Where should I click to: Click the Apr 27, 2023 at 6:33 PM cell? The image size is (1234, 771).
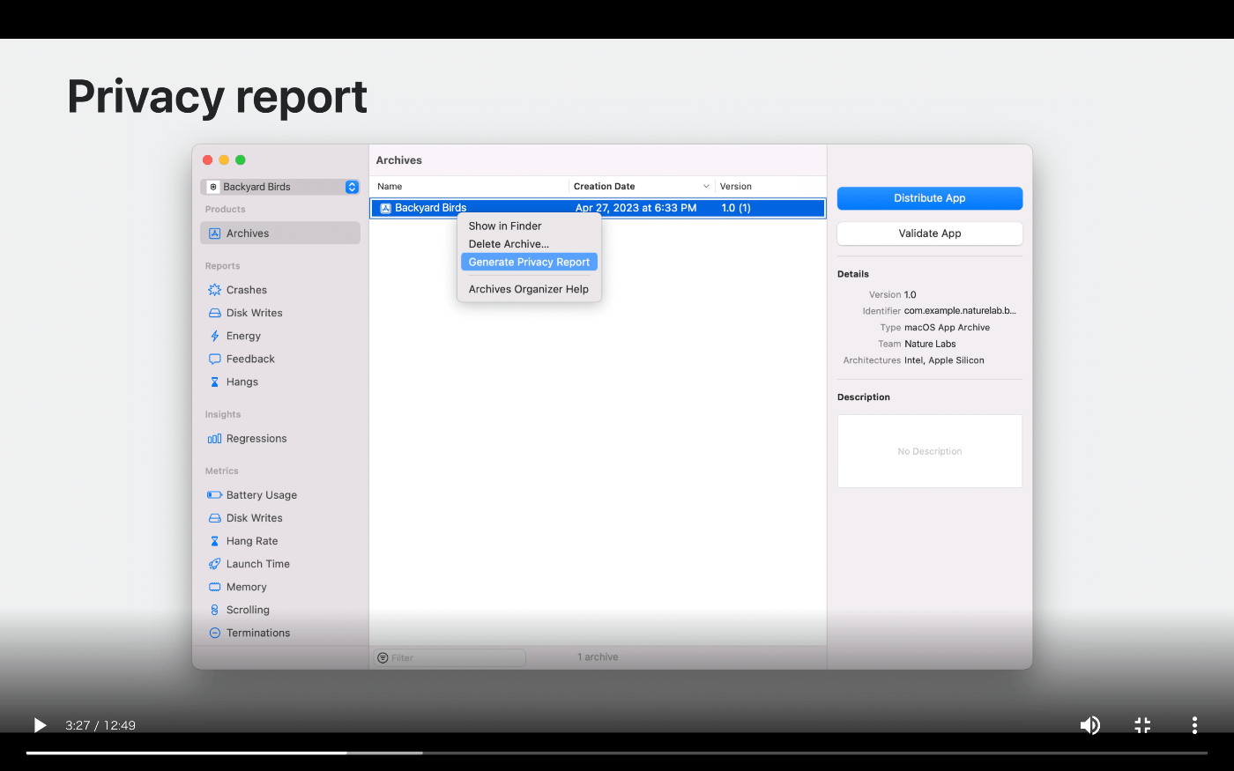click(x=636, y=208)
